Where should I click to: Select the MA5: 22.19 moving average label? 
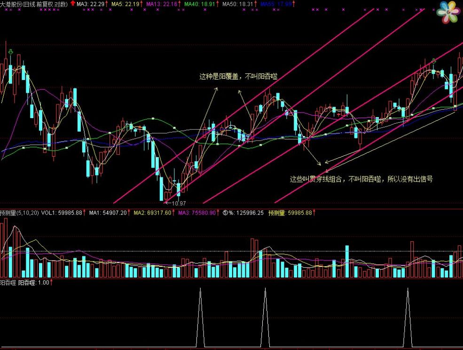point(125,4)
